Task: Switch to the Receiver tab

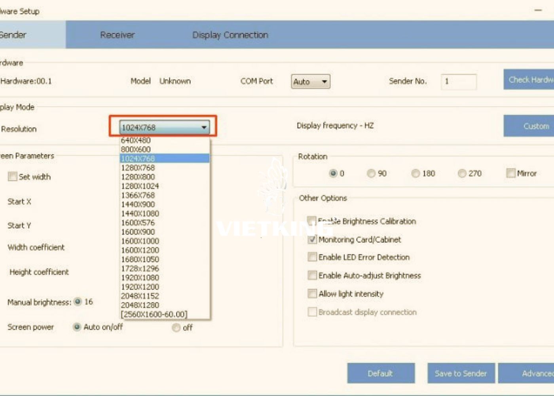Action: coord(117,35)
